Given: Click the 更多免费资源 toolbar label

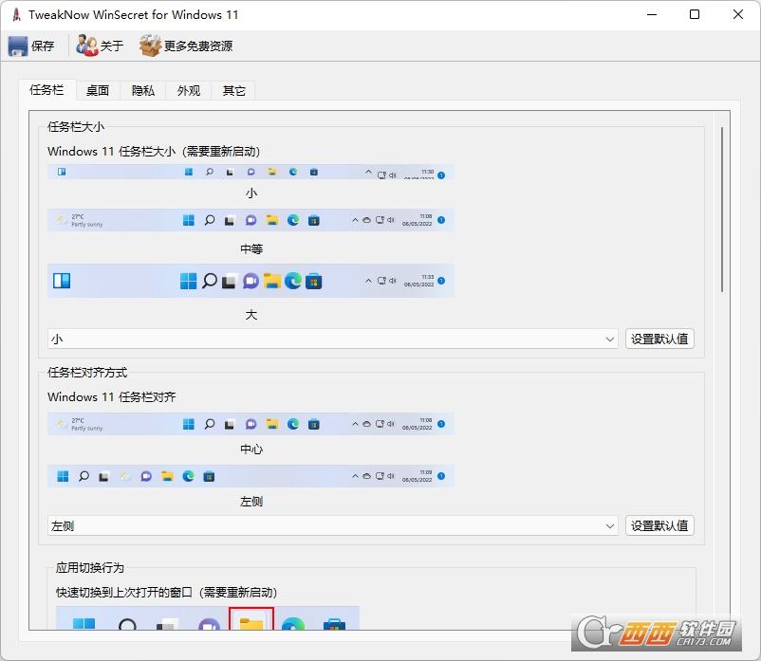Looking at the screenshot, I should (198, 46).
